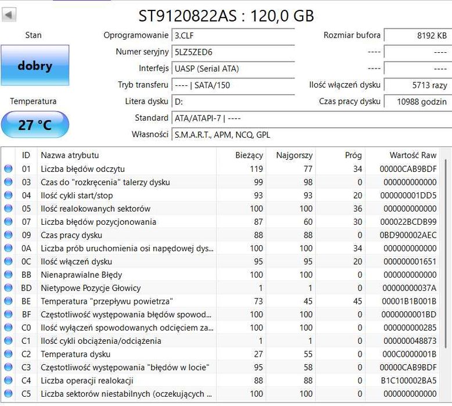Viewport: 452px width, 406px height.
Task: Select status dot for attribute C0
Action: click(8, 328)
